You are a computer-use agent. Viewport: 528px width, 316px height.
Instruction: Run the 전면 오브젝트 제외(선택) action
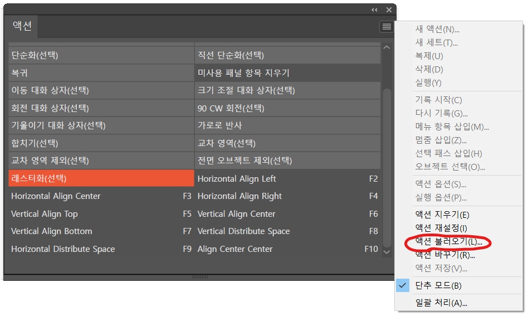click(287, 161)
